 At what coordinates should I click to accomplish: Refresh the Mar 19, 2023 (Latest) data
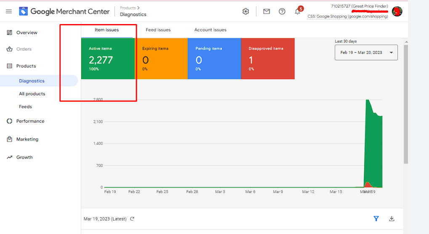coord(132,219)
